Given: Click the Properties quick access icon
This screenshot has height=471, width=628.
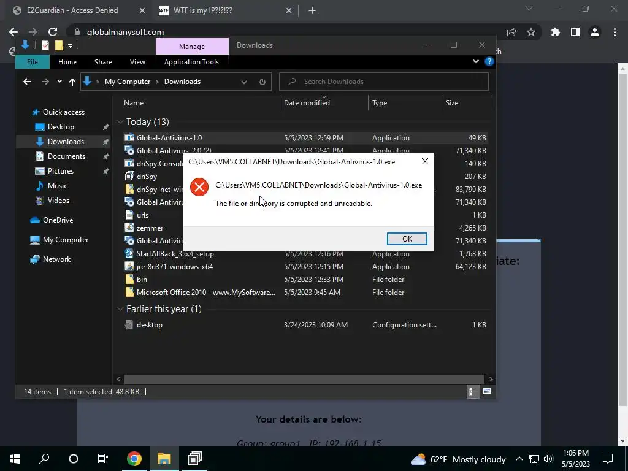Looking at the screenshot, I should tap(45, 45).
